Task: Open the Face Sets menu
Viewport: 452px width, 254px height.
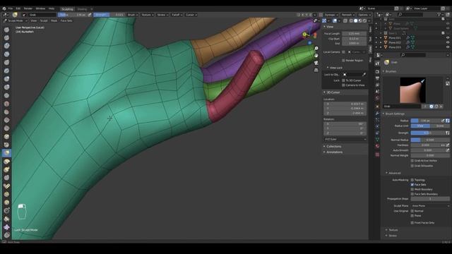Action: coord(66,20)
